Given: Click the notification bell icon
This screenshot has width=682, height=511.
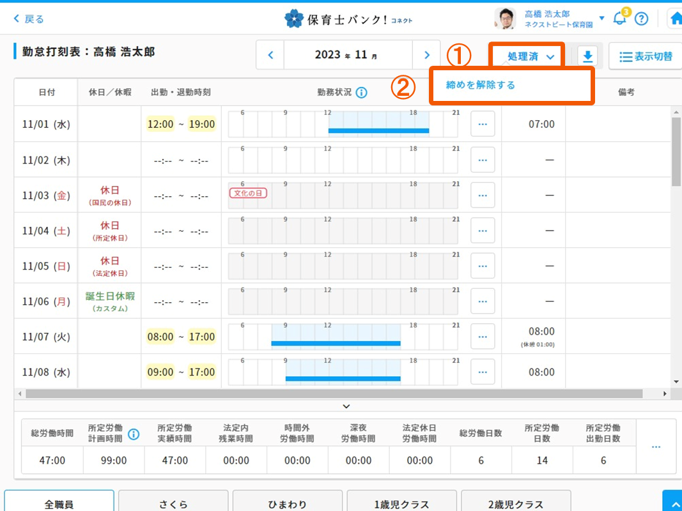Looking at the screenshot, I should tap(619, 19).
